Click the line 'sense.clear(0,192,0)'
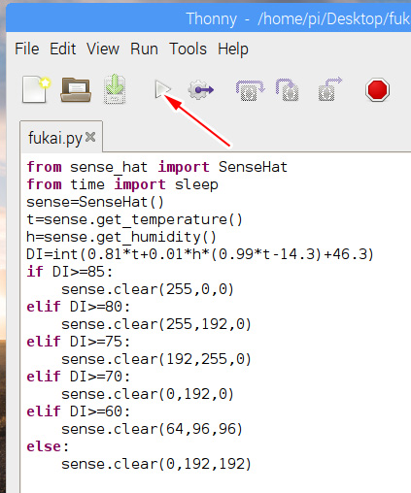The width and height of the screenshot is (411, 493). [148, 394]
